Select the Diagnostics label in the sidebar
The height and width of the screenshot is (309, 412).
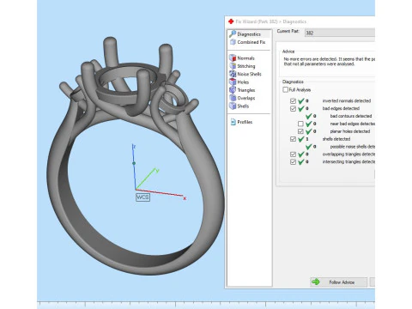coord(249,34)
